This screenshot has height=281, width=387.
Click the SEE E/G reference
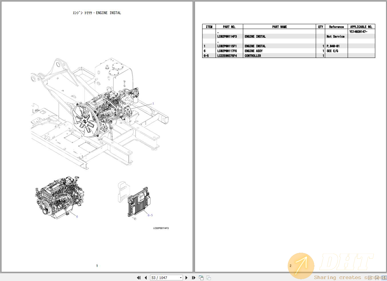pyautogui.click(x=332, y=51)
